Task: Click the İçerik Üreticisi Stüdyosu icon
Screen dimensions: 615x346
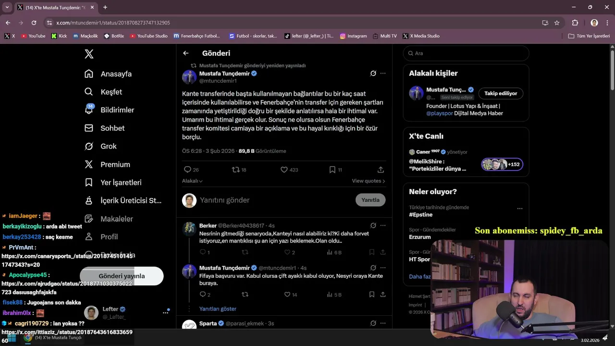Action: (x=89, y=200)
